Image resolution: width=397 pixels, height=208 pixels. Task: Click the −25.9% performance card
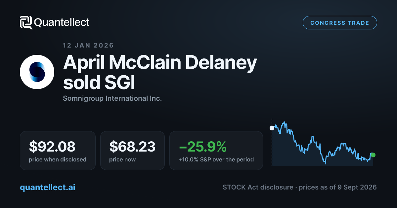coord(216,151)
